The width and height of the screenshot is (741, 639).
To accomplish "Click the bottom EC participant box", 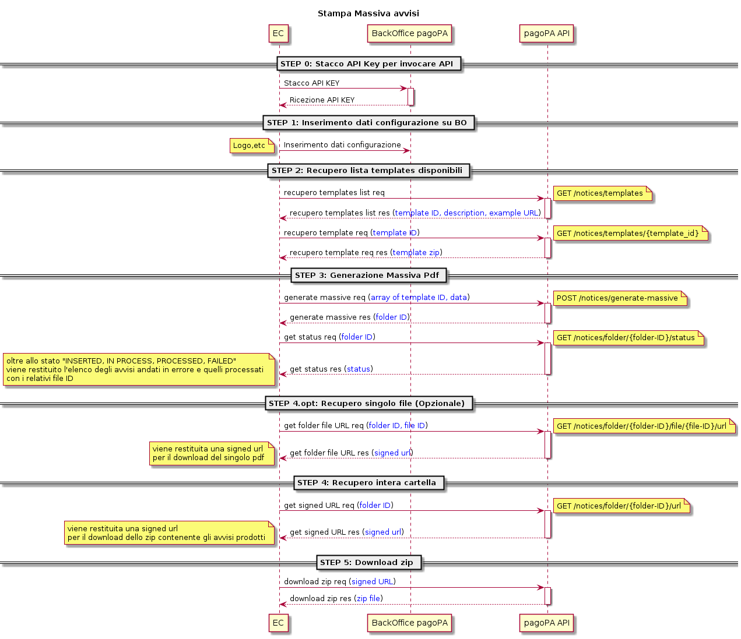I will [x=278, y=623].
